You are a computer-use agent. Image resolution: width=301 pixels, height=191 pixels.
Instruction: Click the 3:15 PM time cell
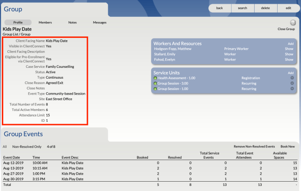39,179
